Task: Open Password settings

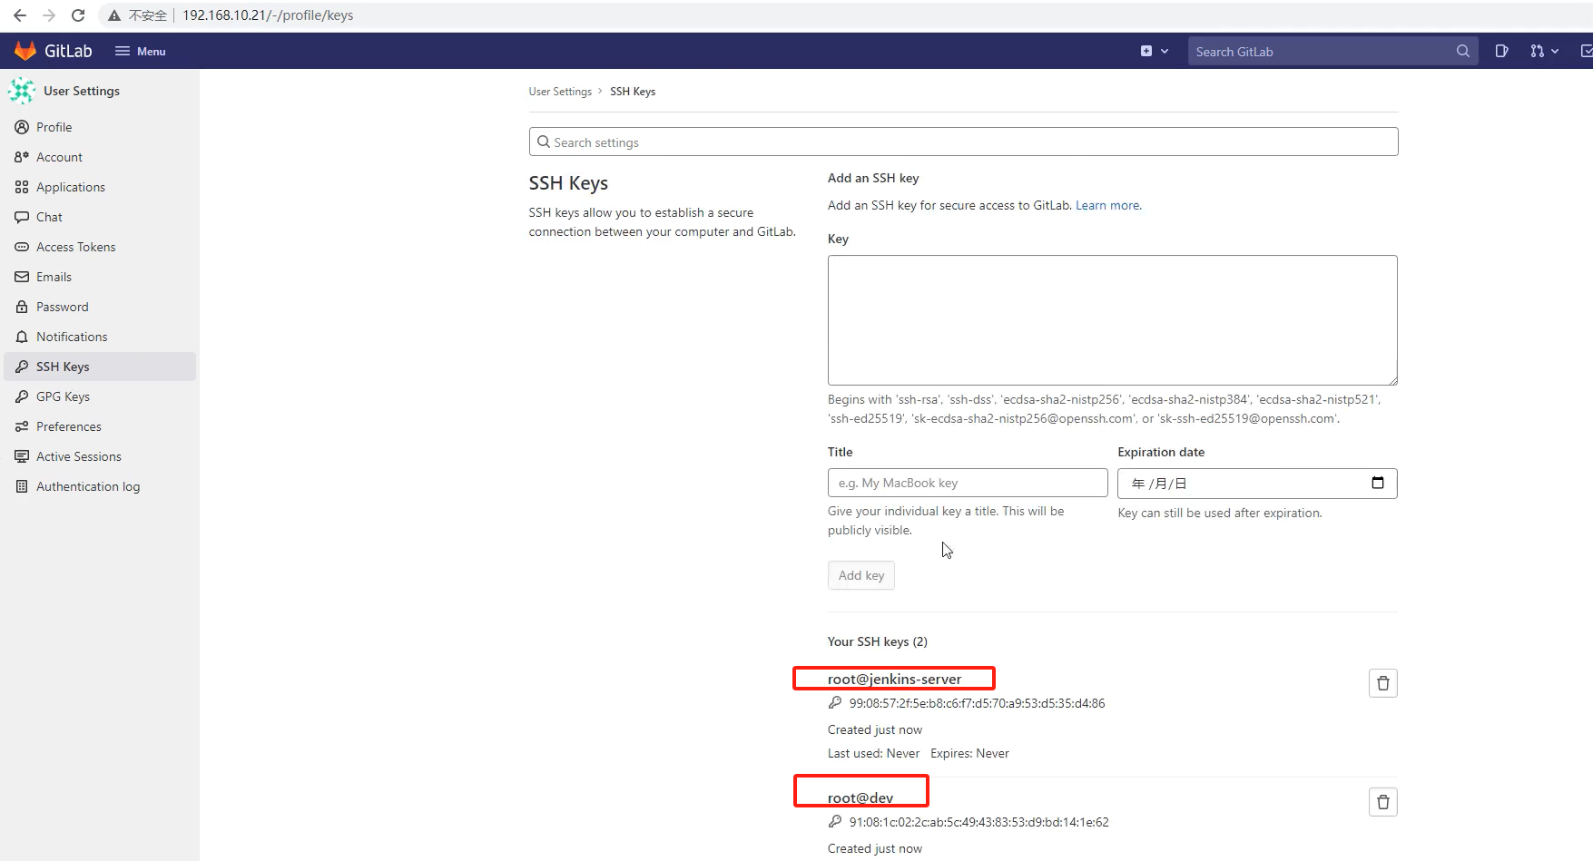Action: [100, 307]
